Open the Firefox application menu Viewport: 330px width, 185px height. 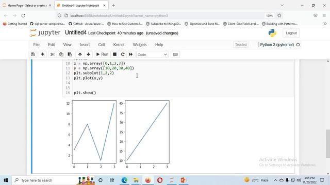click(x=324, y=15)
